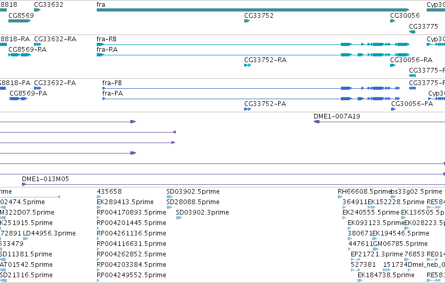The image size is (445, 283).
Task: Click the RP004262852.5prime label
Action: (131, 254)
